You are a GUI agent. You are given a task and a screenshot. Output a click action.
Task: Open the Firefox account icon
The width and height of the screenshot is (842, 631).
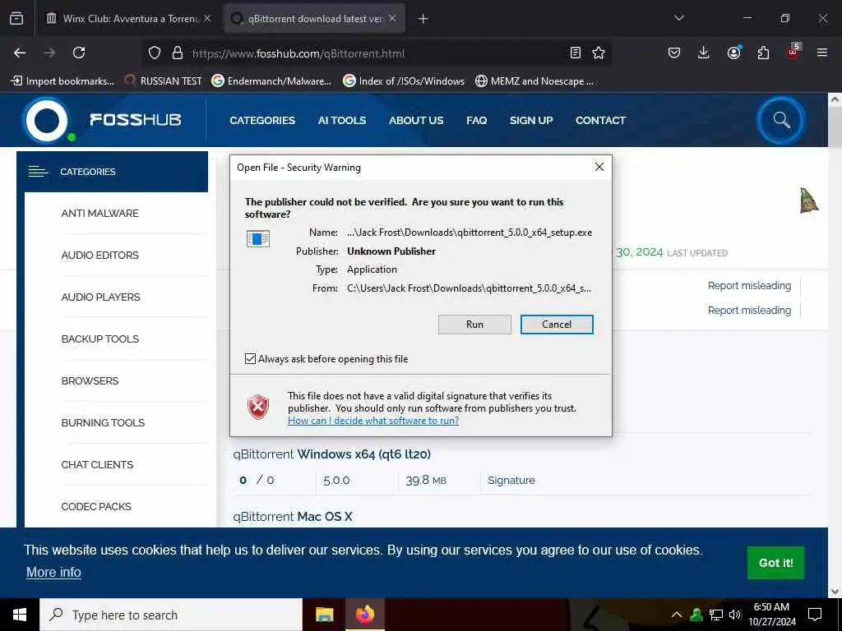[x=733, y=53]
